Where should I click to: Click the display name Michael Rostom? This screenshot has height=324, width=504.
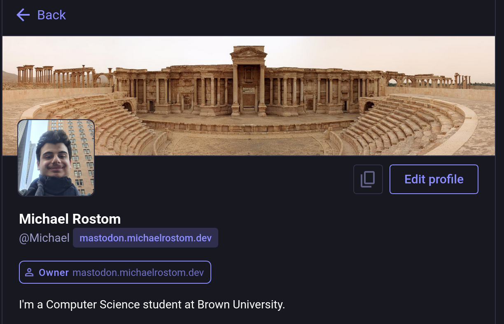click(70, 219)
